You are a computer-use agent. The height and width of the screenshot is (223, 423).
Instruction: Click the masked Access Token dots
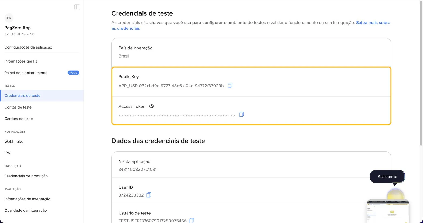177,116
